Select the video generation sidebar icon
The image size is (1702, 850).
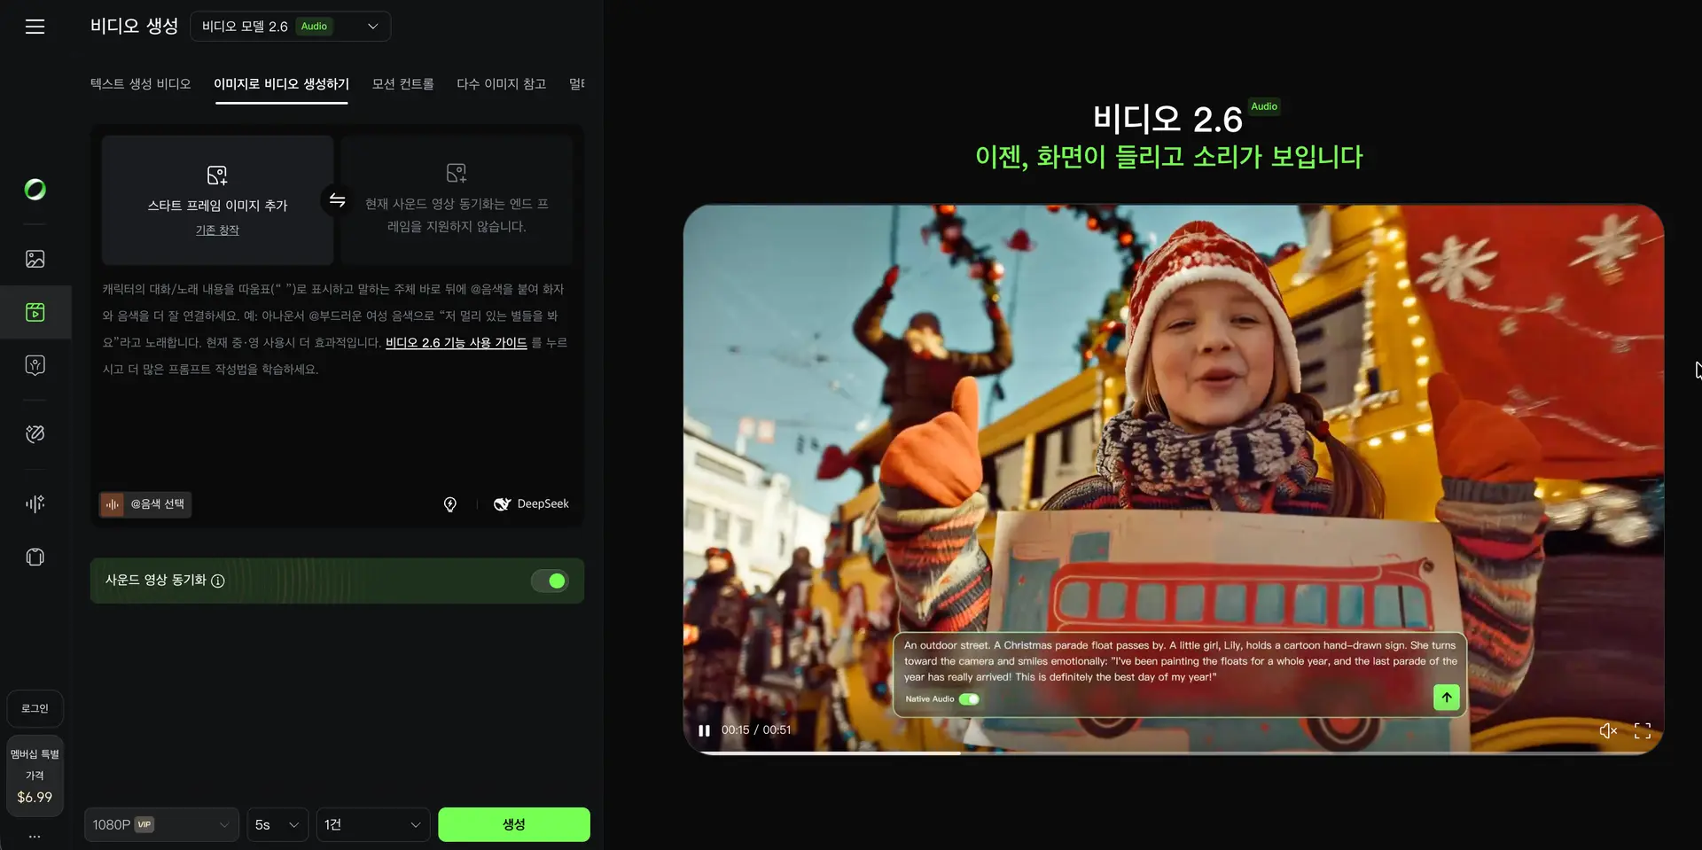pyautogui.click(x=35, y=312)
